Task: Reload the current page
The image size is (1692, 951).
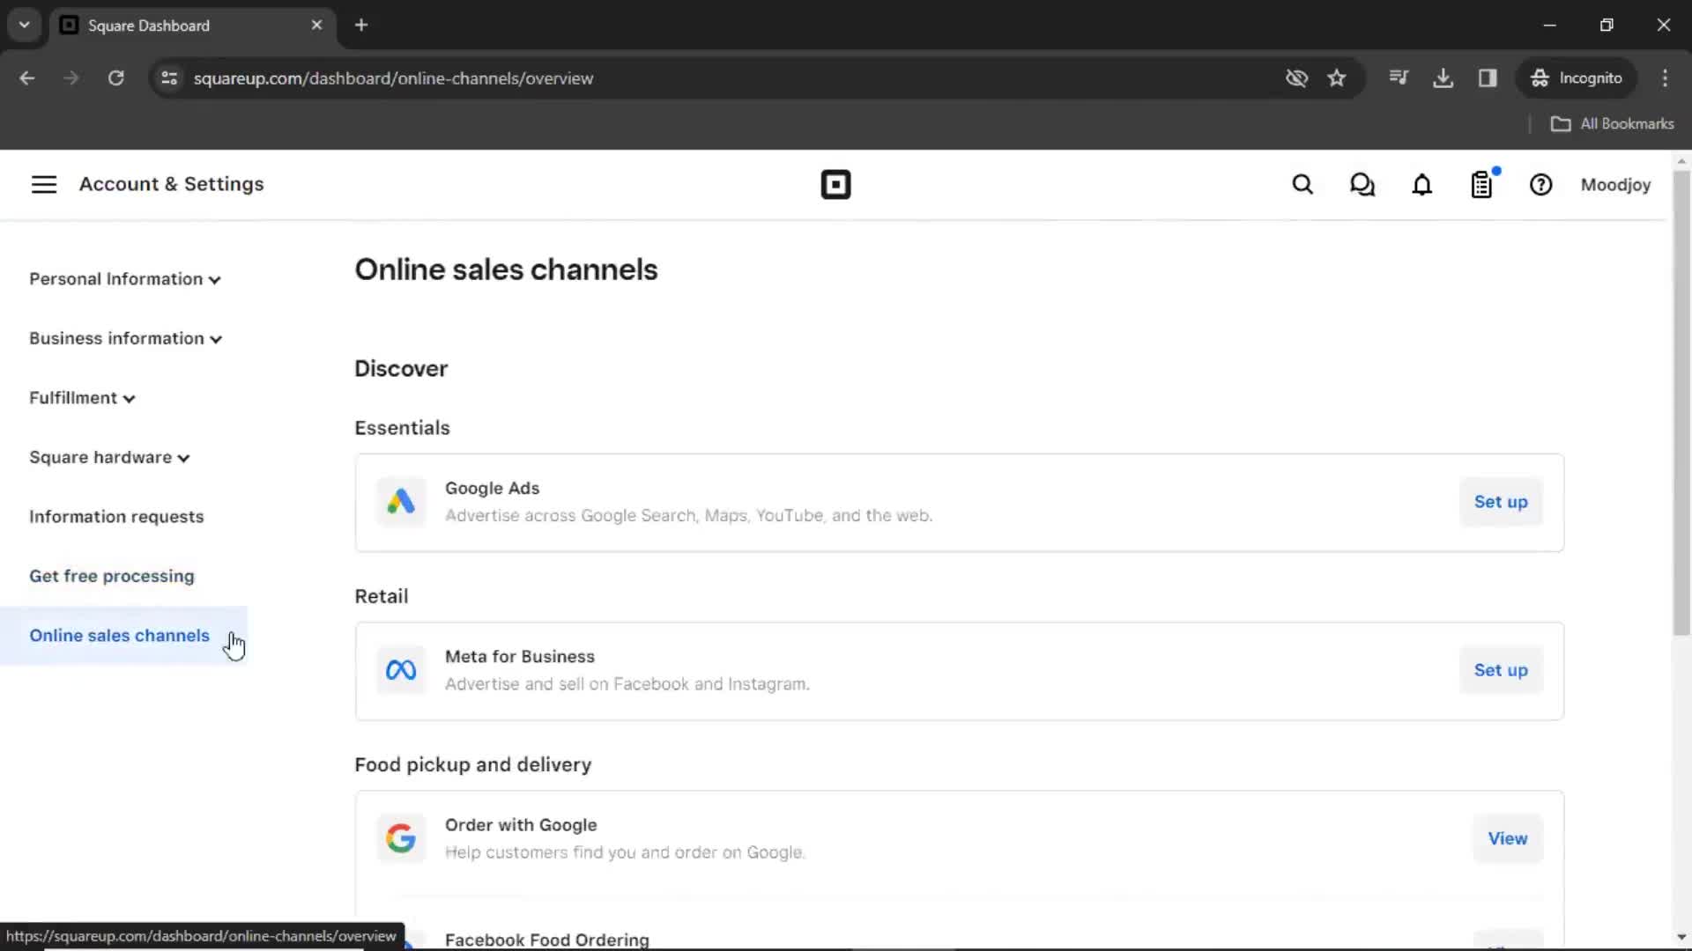Action: point(115,78)
